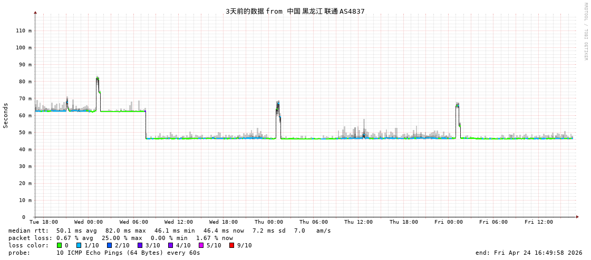Click the Seconds y-axis title
This screenshot has height=260, width=591.
click(6, 115)
